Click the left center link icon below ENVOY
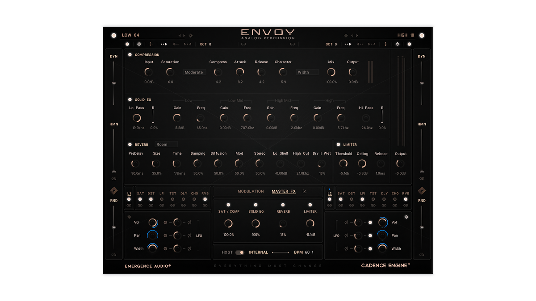This screenshot has width=536, height=301. click(x=243, y=44)
